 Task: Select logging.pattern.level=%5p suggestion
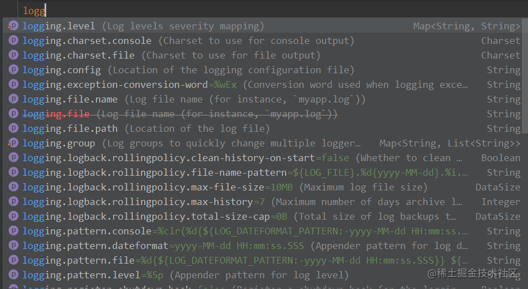point(263,275)
